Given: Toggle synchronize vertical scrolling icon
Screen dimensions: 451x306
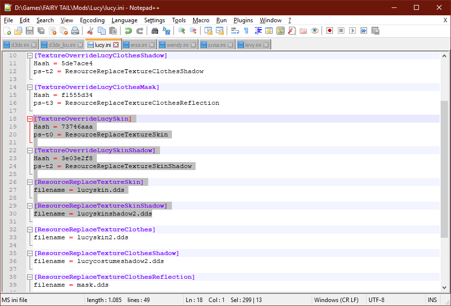Looking at the screenshot, I should 208,31.
